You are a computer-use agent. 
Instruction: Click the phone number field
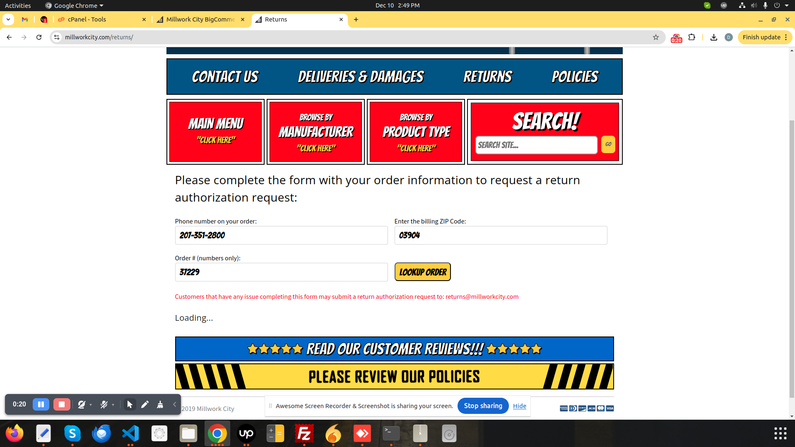click(x=281, y=235)
